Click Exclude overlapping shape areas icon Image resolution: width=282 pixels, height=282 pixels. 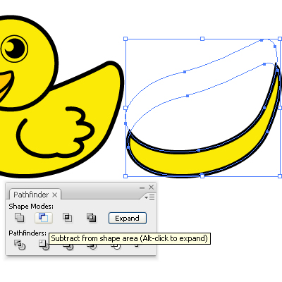(x=92, y=218)
